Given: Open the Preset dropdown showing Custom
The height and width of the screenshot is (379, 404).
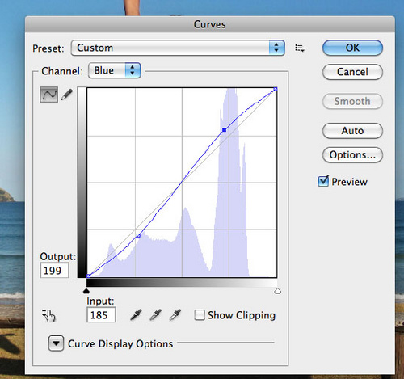Looking at the screenshot, I should 178,48.
